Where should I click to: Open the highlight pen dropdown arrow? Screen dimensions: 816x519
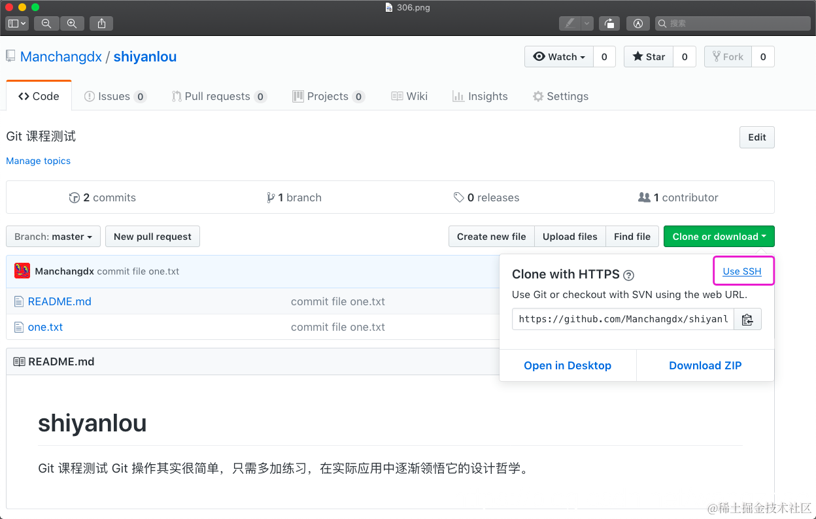(x=586, y=24)
